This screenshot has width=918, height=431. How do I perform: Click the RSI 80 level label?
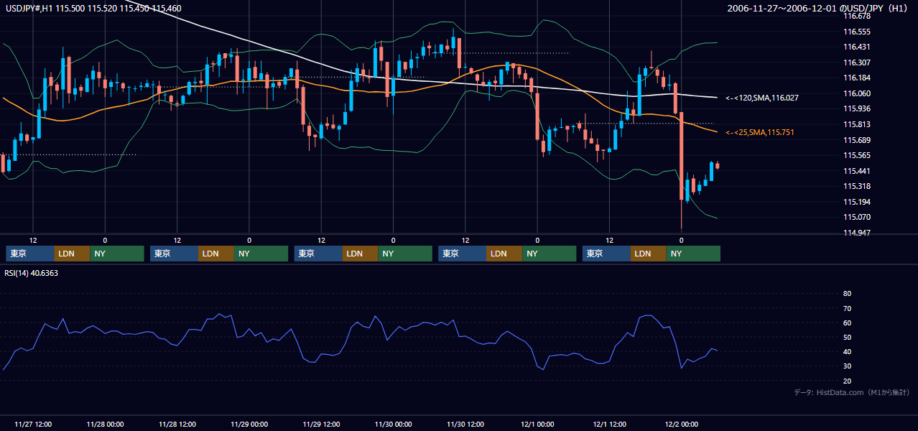coord(847,294)
